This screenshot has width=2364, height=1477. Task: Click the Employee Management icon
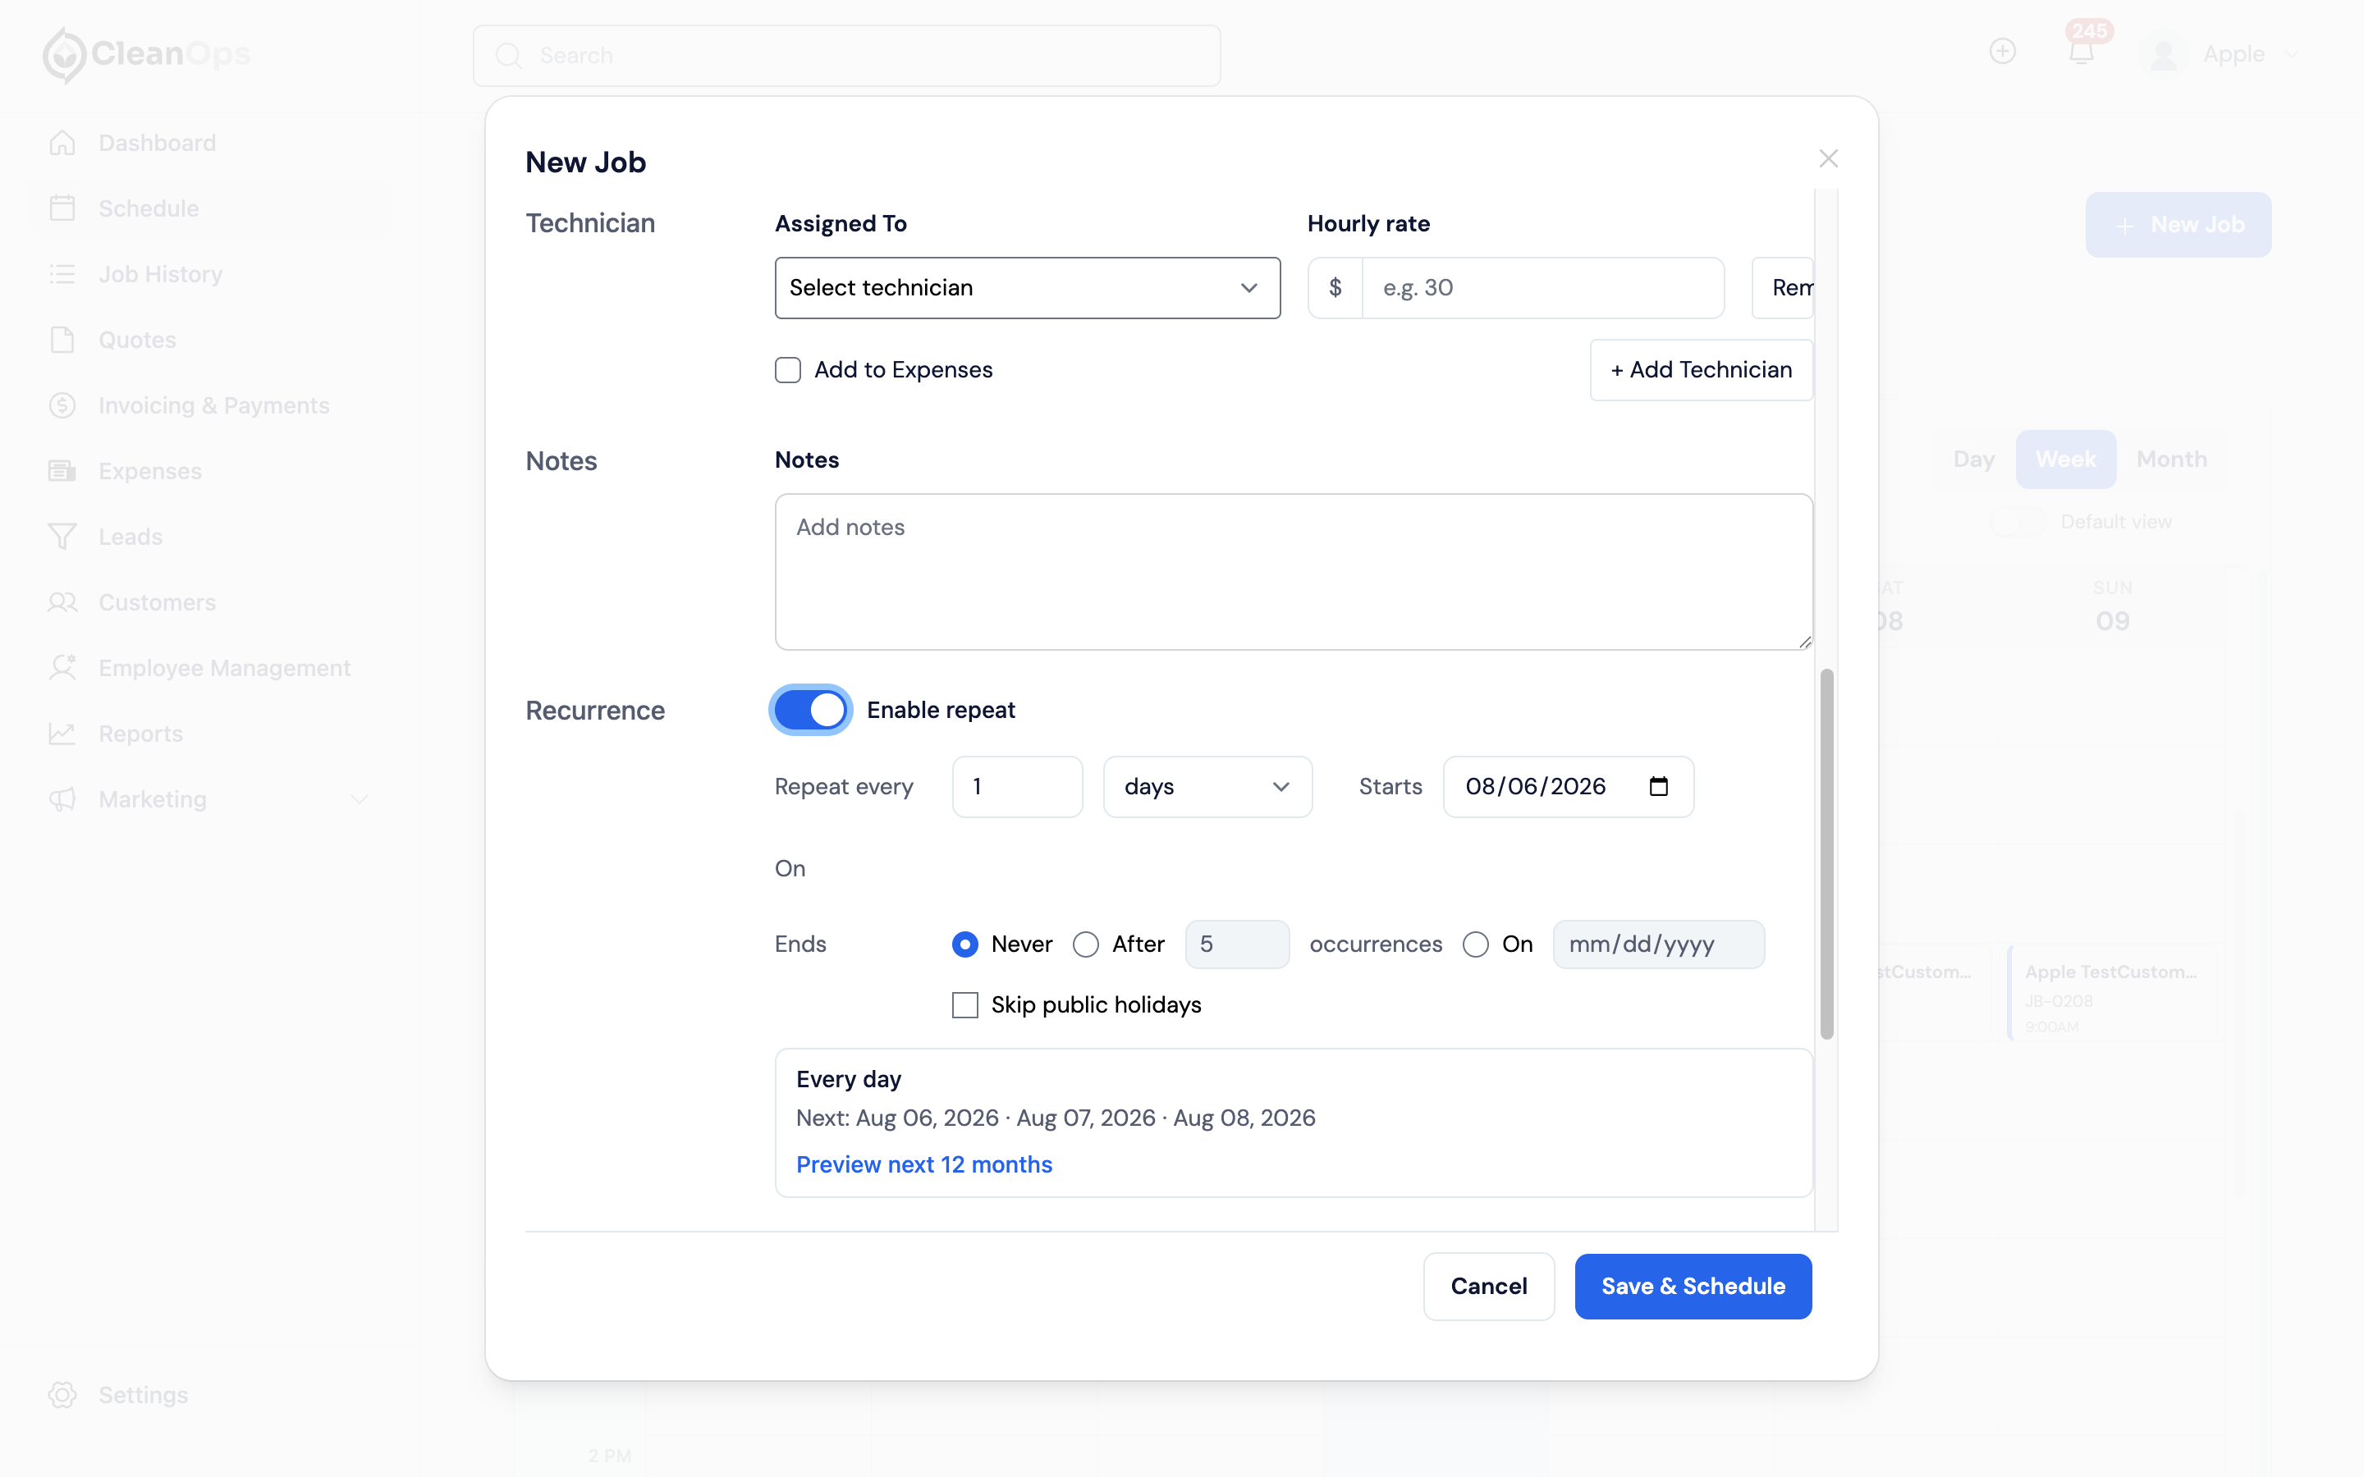[62, 668]
